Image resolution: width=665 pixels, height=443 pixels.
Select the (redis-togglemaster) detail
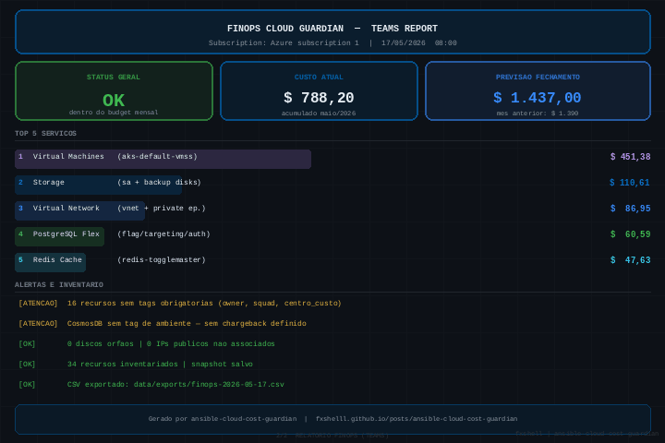pos(161,260)
